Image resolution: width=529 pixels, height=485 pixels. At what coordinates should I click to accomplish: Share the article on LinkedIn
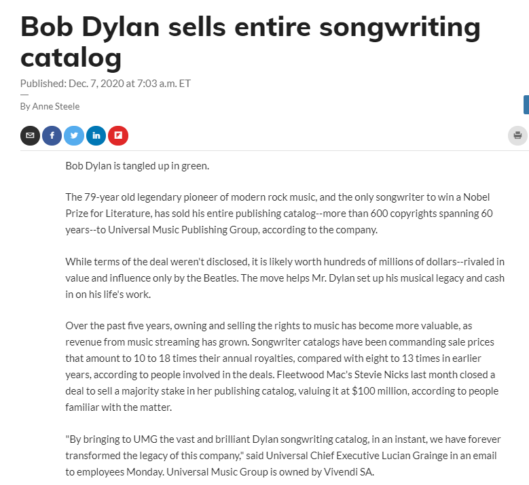coord(96,135)
